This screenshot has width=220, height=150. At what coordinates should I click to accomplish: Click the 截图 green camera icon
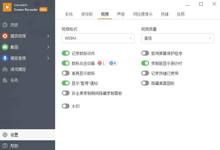tap(5, 47)
